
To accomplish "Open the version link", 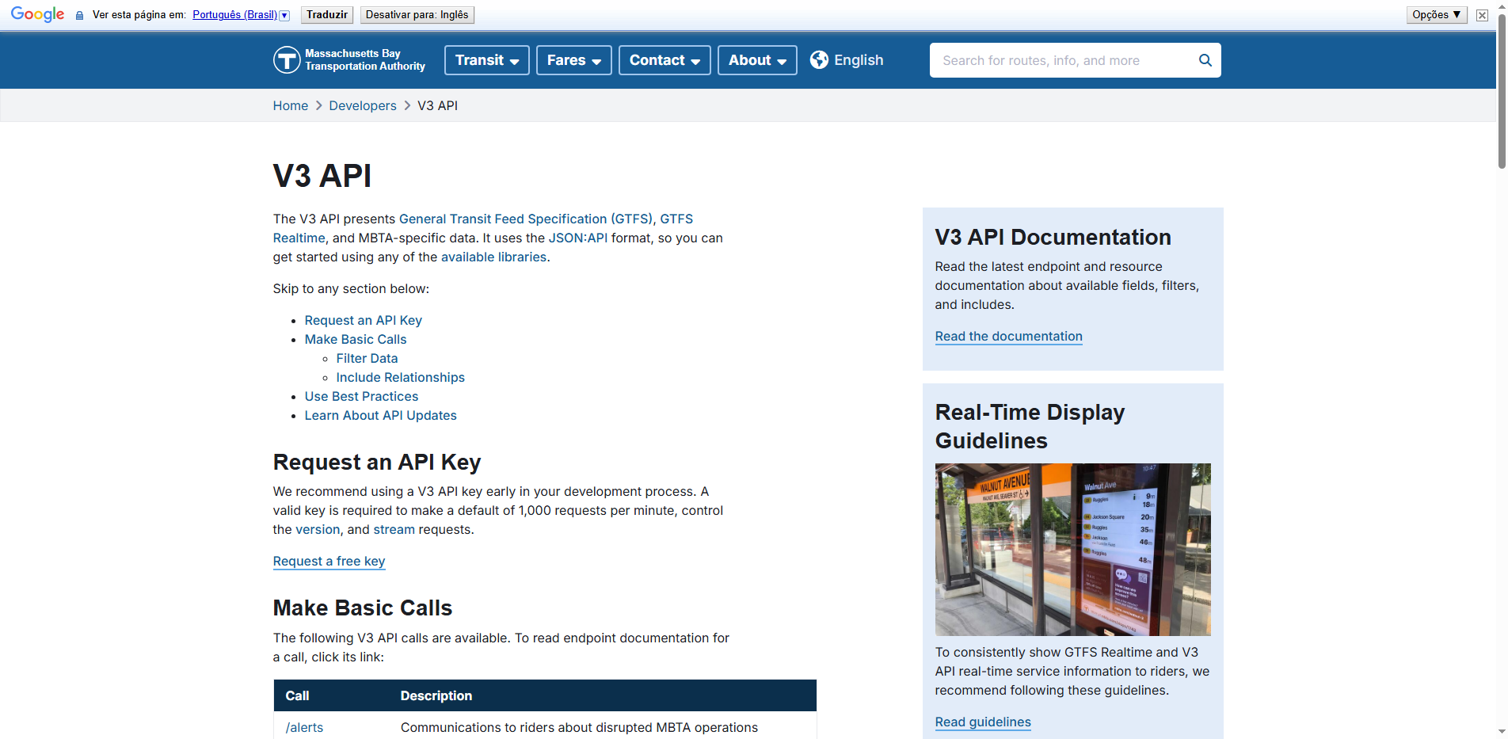I will (x=318, y=529).
